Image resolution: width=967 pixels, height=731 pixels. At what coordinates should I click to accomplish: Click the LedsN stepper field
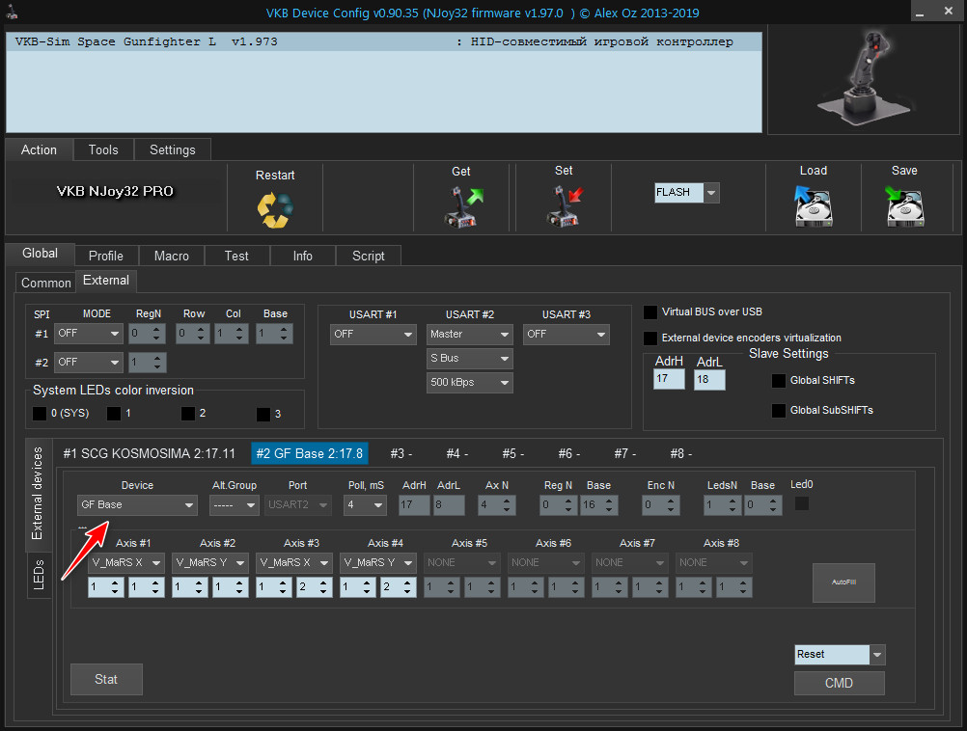click(x=722, y=504)
